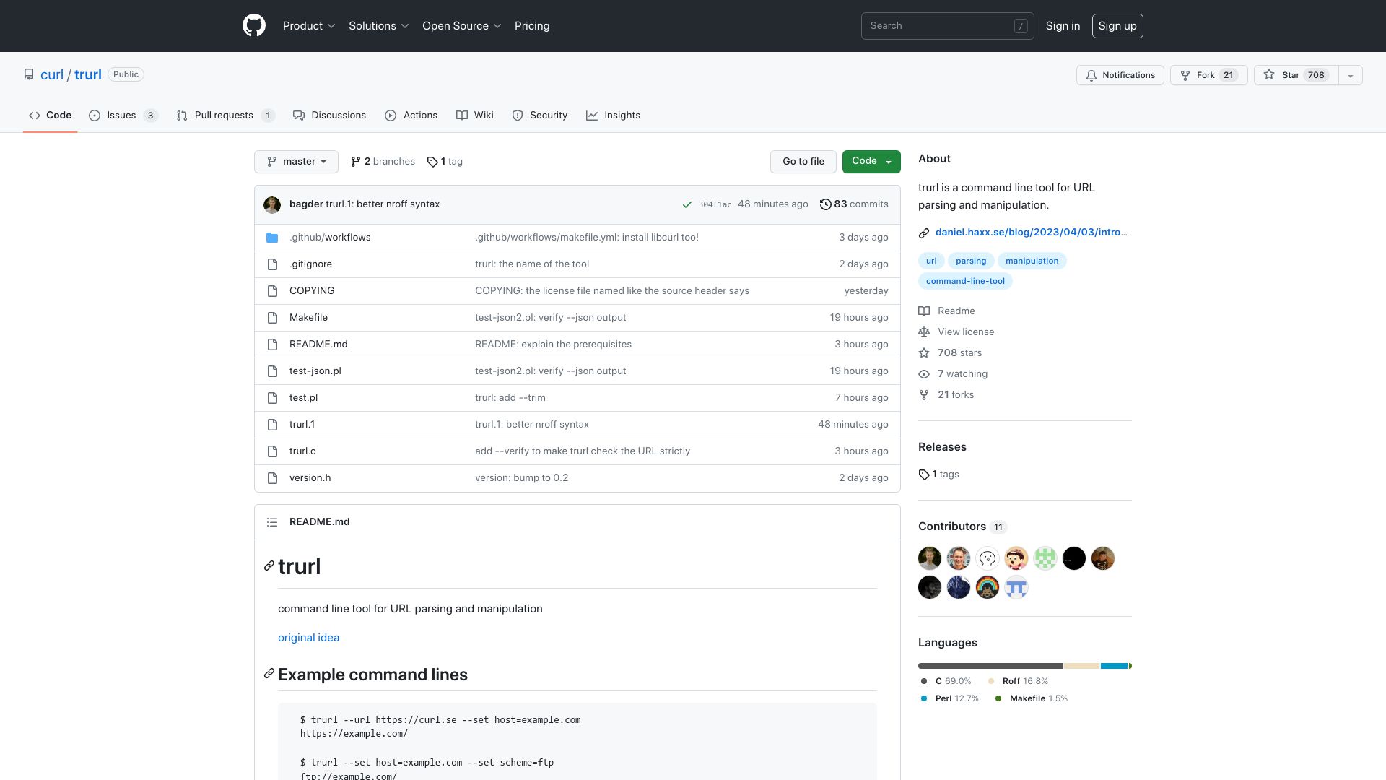Viewport: 1386px width, 780px height.
Task: Click the Notifications button
Action: 1120,75
